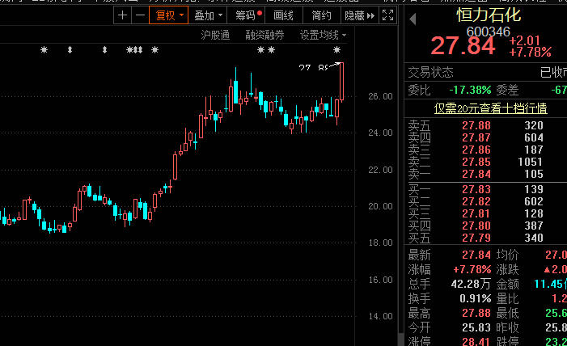Click the 沪股通 label
This screenshot has height=346, width=567.
215,35
